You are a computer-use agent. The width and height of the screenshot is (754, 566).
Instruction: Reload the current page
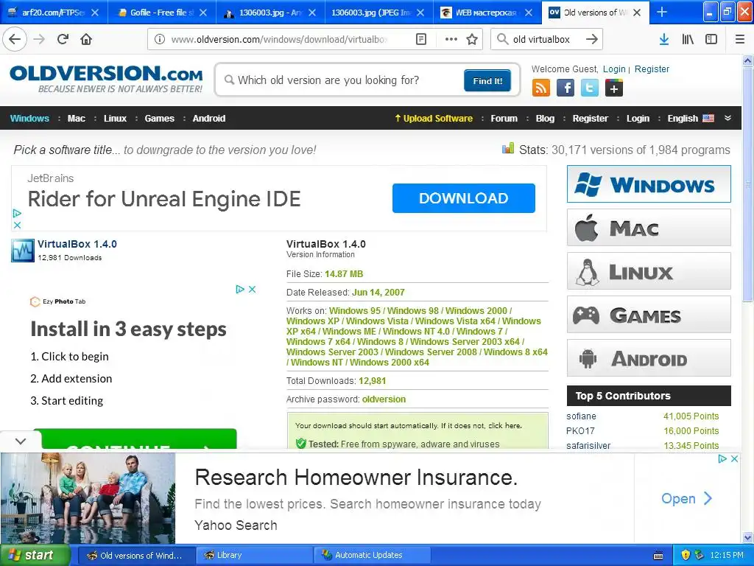point(63,40)
